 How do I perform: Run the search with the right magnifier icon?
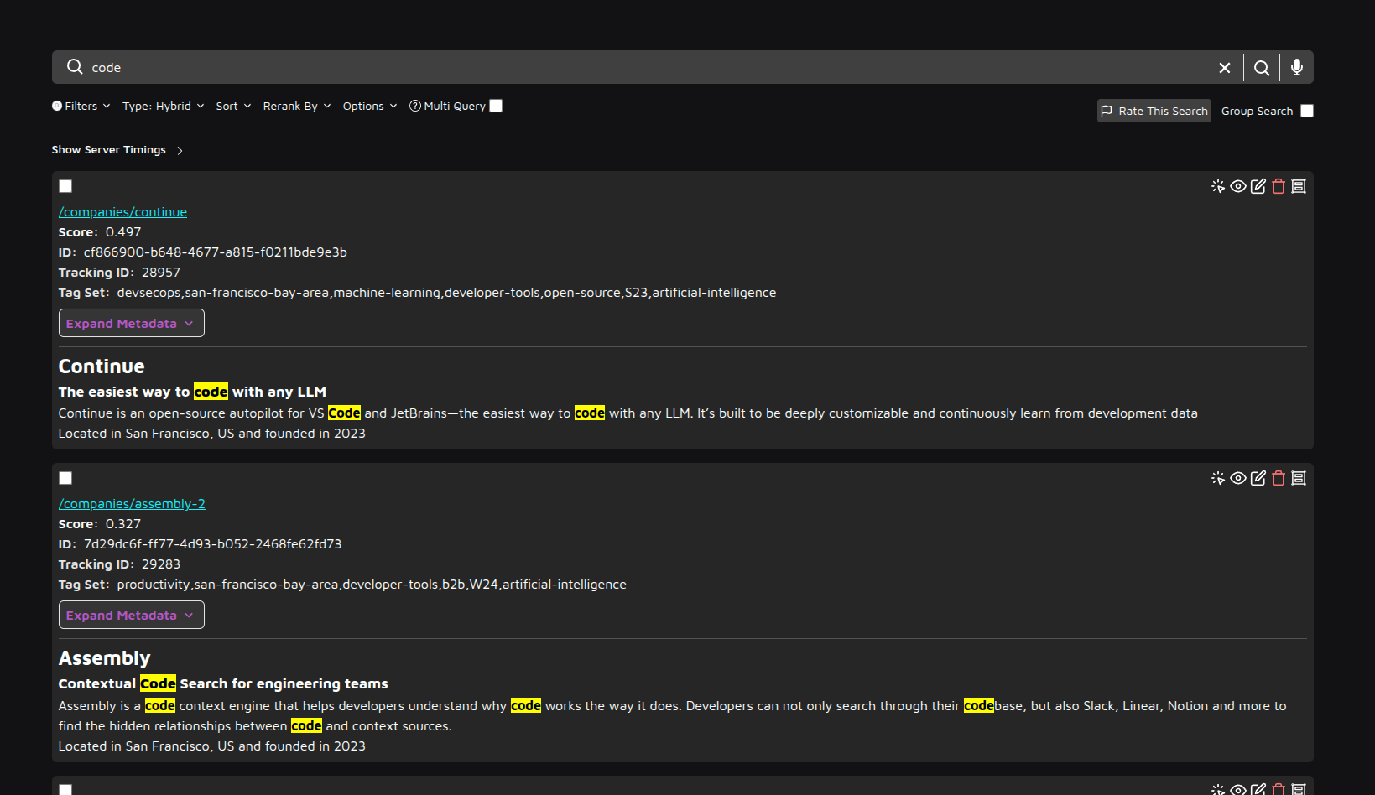[x=1262, y=67]
